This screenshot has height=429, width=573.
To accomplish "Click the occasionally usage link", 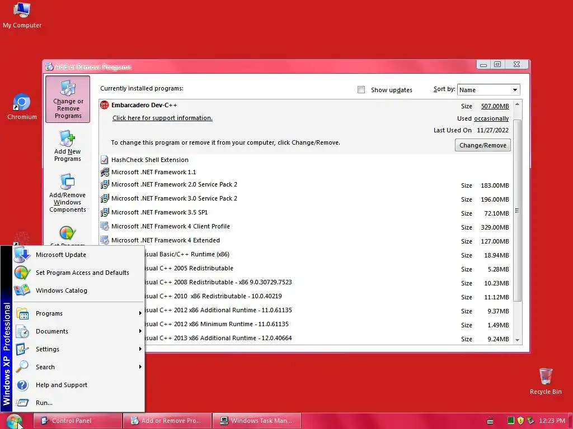I will pos(491,118).
